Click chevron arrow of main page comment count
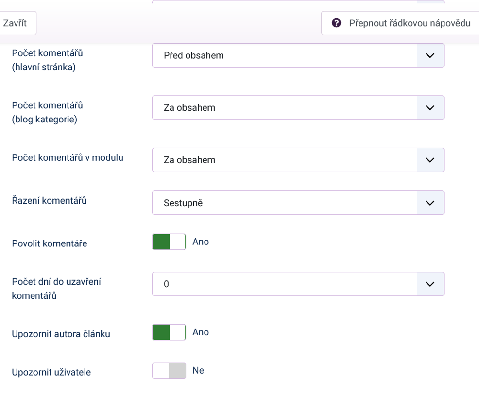The image size is (479, 399). (x=430, y=56)
